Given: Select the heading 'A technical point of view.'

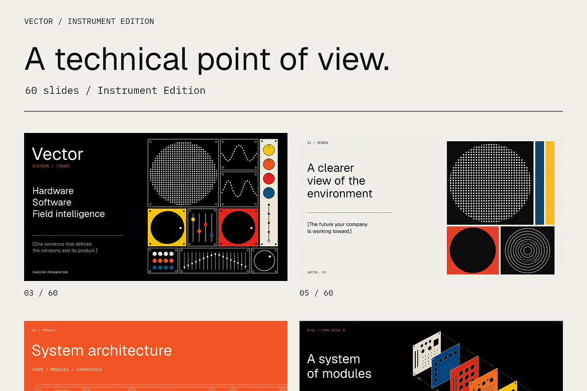Looking at the screenshot, I should coord(207,59).
